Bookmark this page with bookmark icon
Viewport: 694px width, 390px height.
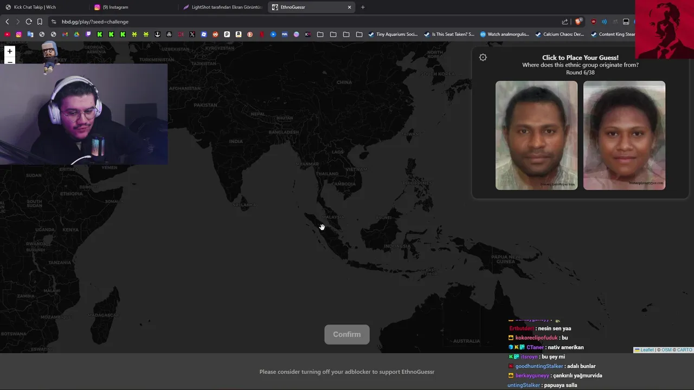40,22
